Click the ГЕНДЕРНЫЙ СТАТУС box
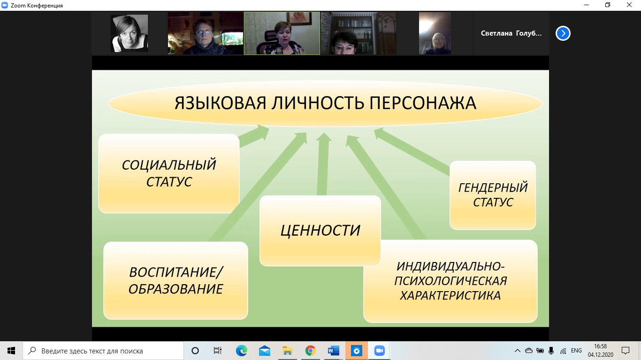The image size is (641, 360). (493, 195)
